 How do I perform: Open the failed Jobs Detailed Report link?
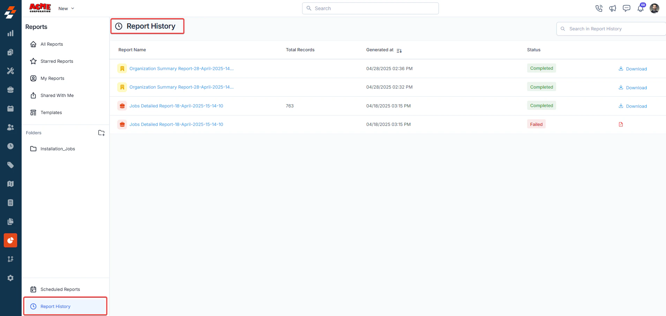[176, 125]
